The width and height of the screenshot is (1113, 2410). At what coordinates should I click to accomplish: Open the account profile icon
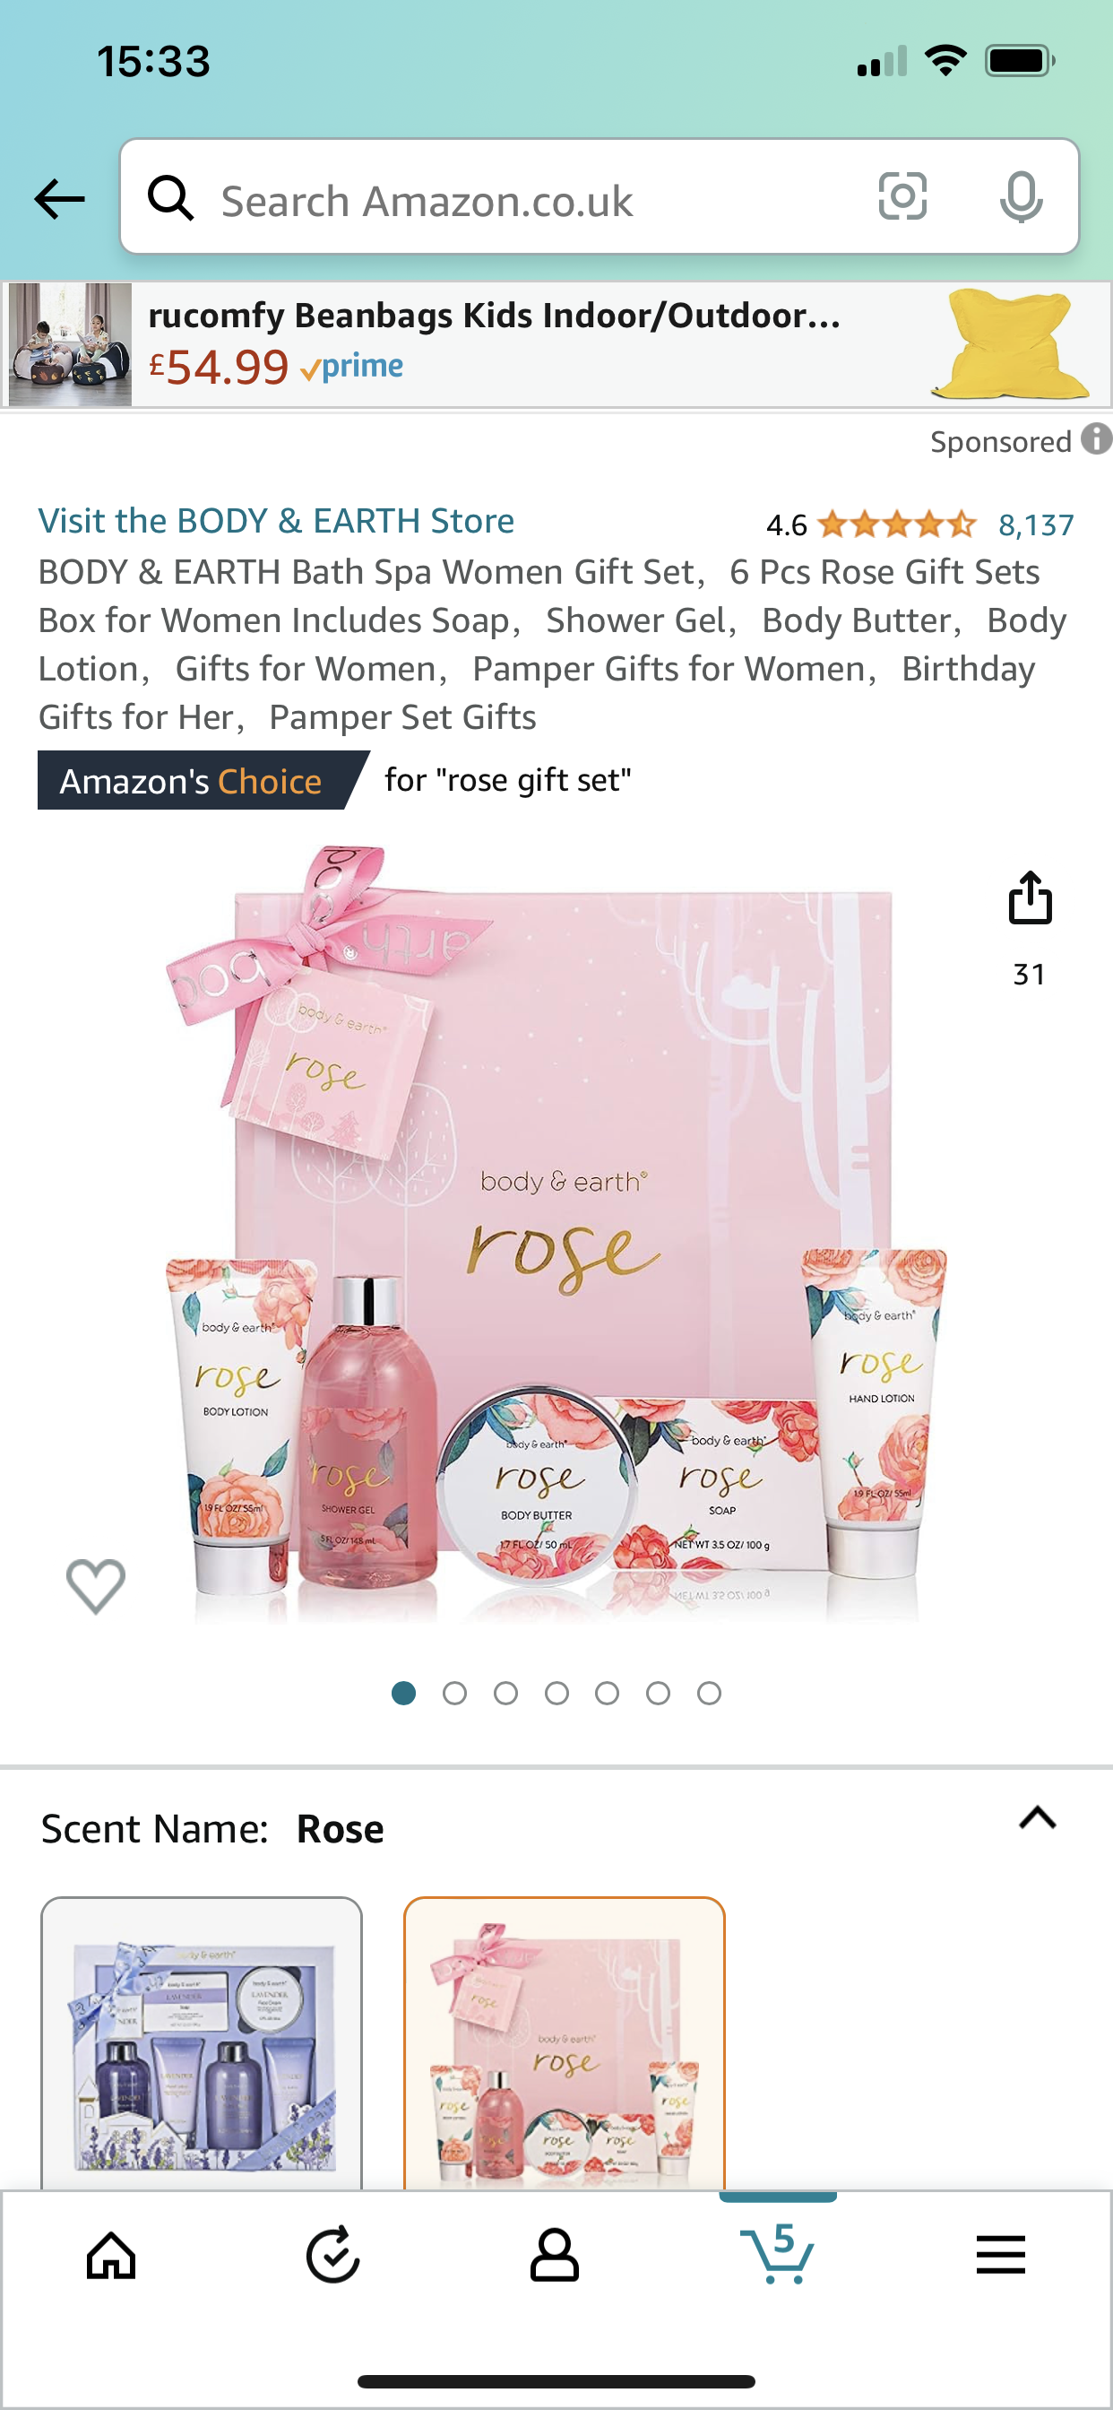click(555, 2256)
